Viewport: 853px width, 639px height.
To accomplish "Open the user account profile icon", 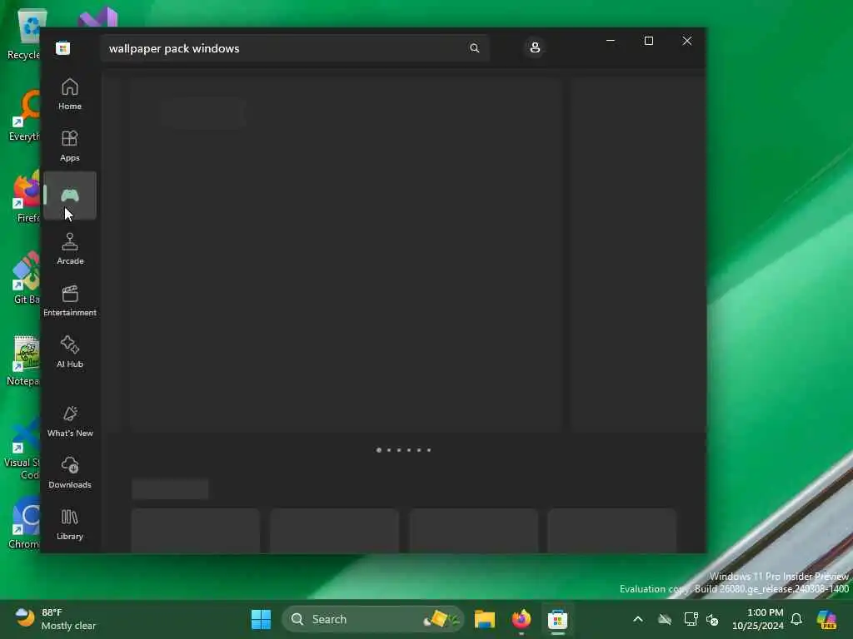I will click(x=535, y=47).
